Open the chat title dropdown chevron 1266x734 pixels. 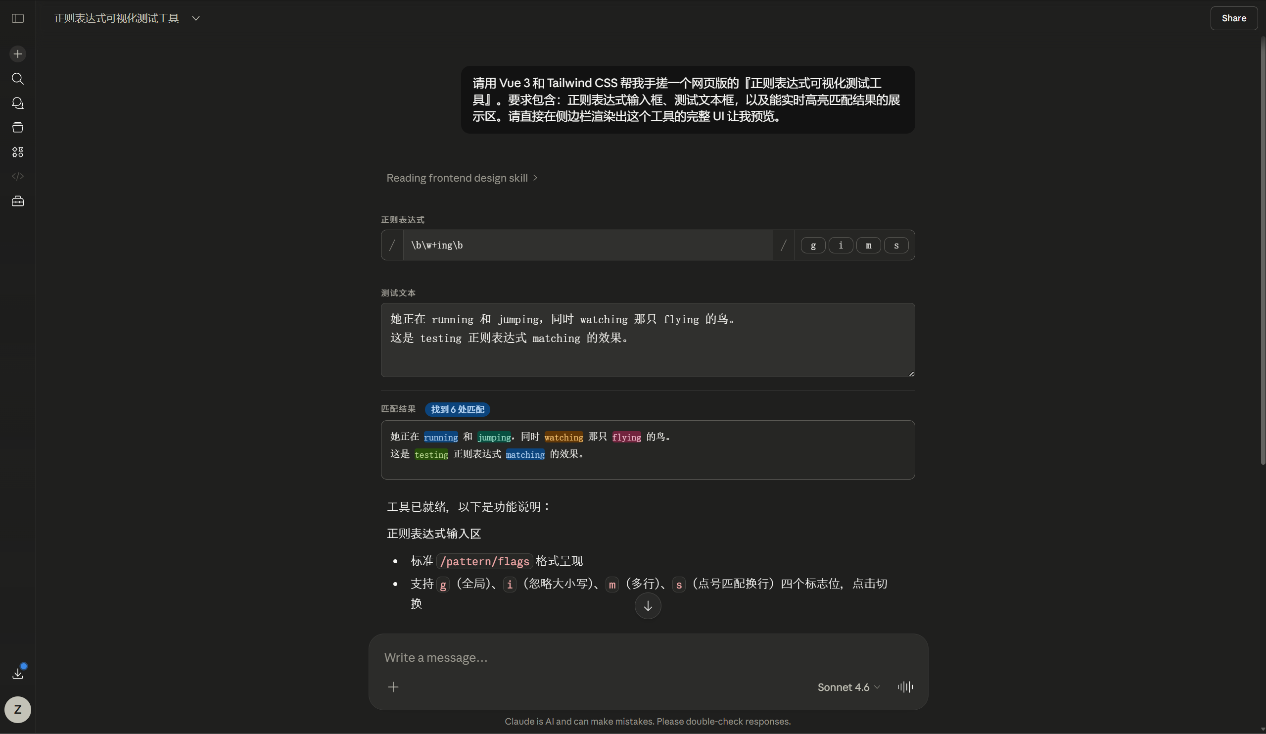click(196, 18)
